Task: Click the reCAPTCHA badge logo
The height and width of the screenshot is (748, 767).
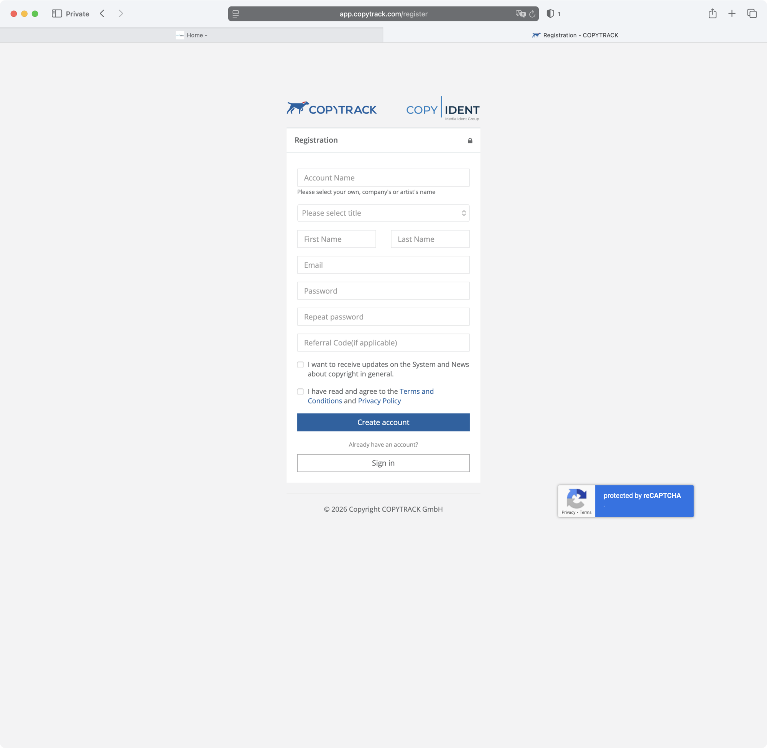Action: tap(576, 498)
